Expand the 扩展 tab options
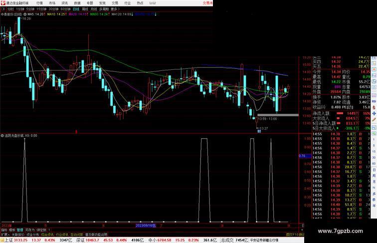 tap(5, 235)
